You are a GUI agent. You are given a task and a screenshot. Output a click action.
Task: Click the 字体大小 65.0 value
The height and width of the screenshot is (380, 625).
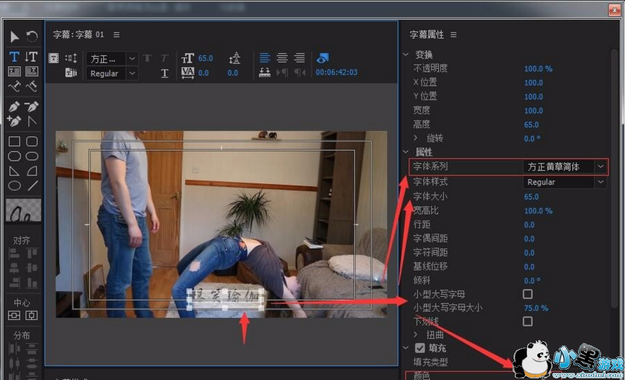[531, 196]
